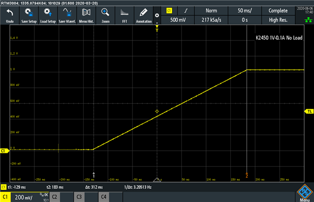Select the trigger level TL marker
This screenshot has height=202, width=314.
(x=309, y=111)
